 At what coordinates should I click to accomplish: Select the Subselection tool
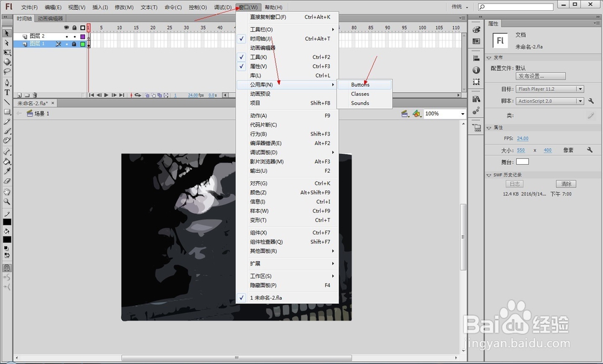coord(7,43)
